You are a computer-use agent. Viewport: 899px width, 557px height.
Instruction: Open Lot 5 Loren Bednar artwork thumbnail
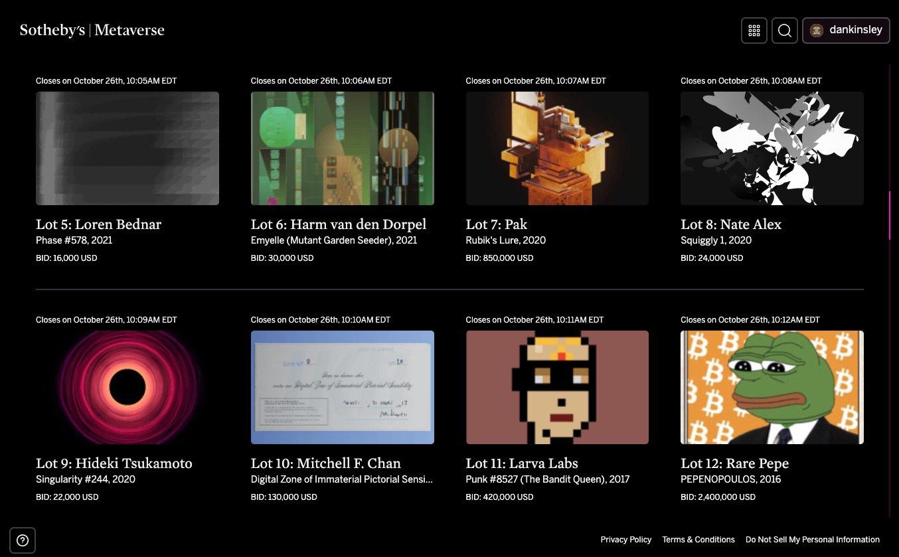coord(127,148)
